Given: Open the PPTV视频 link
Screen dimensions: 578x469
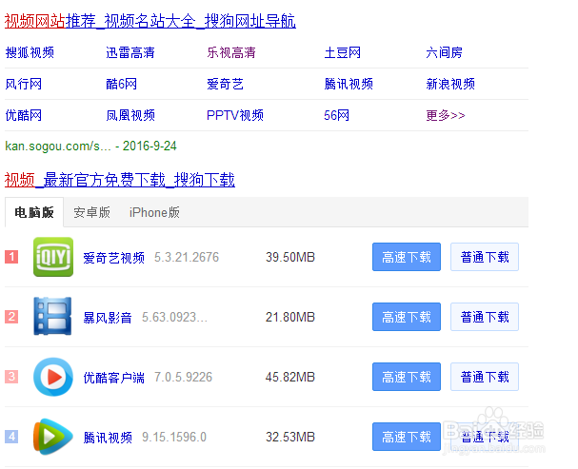Looking at the screenshot, I should tap(235, 115).
